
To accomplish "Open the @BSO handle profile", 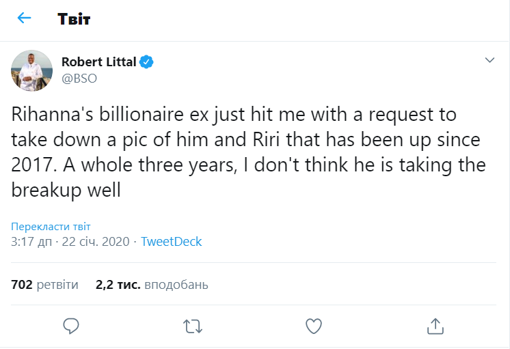I will pos(79,78).
